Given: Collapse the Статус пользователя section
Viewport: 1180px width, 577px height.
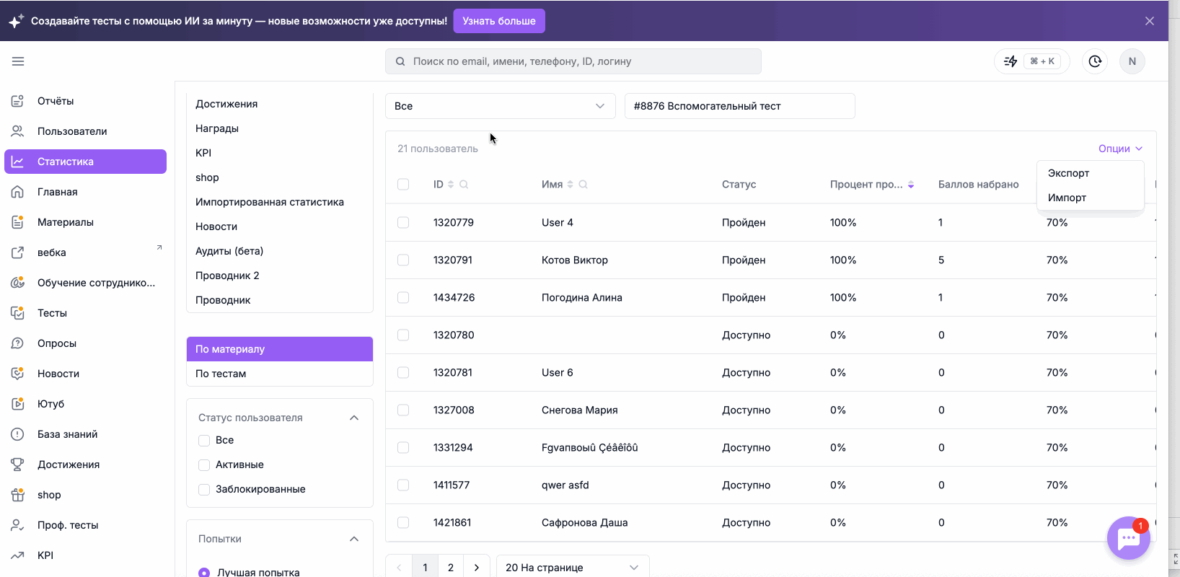Looking at the screenshot, I should (x=354, y=418).
